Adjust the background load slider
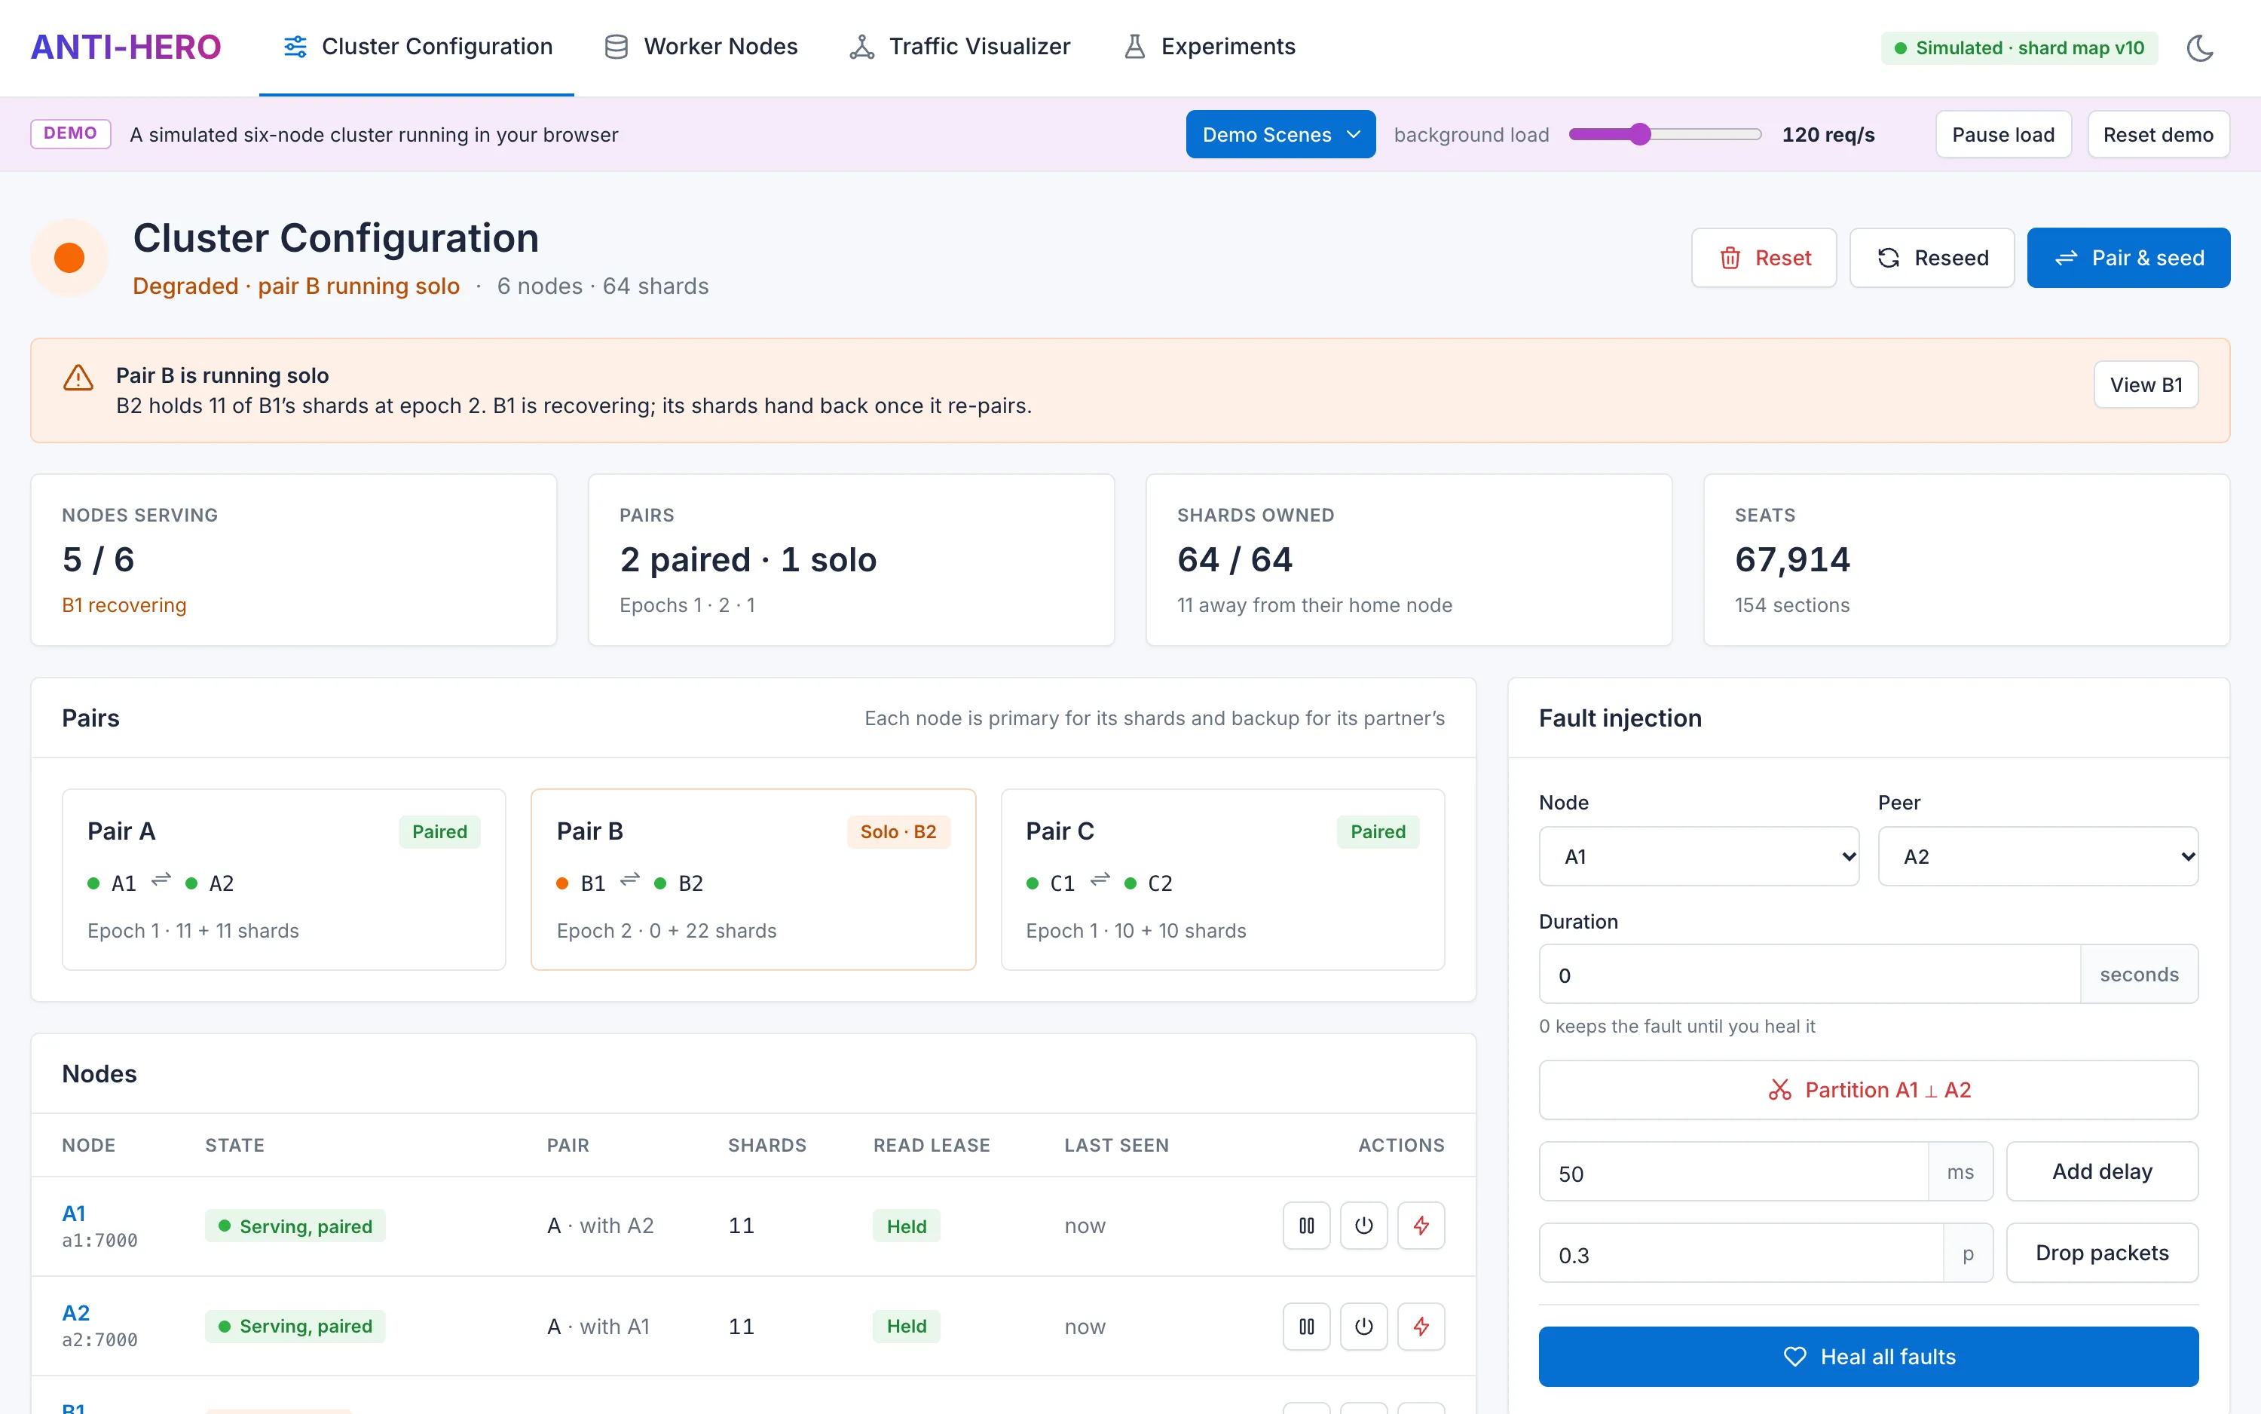2261x1414 pixels. pos(1664,135)
